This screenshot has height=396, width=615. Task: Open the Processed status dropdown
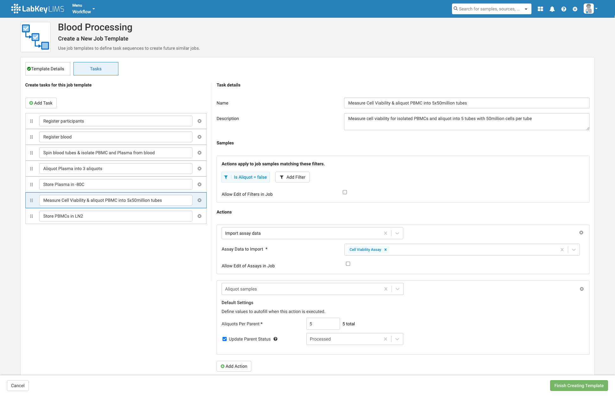click(397, 339)
